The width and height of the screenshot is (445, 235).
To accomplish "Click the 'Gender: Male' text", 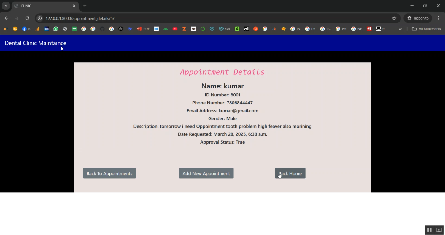I will (223, 119).
